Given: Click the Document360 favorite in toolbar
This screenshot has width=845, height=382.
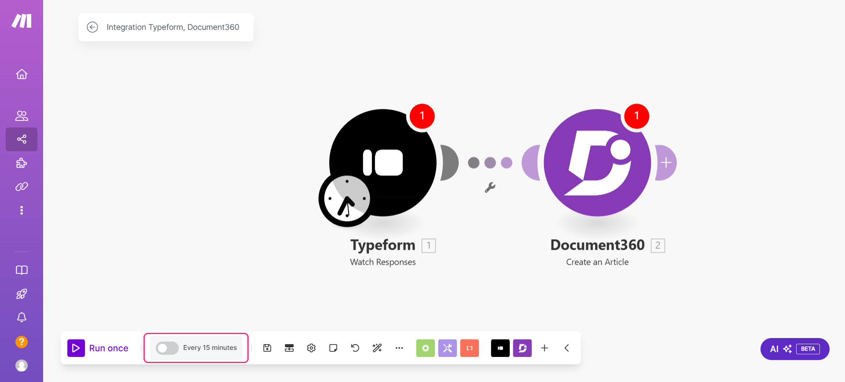Looking at the screenshot, I should coord(522,348).
